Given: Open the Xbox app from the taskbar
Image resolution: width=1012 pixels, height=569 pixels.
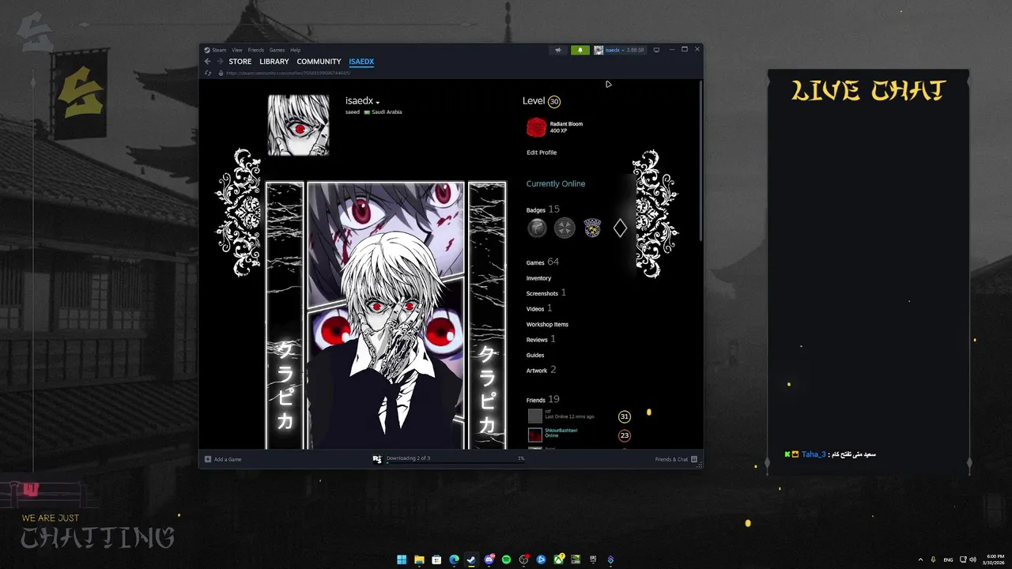Looking at the screenshot, I should (x=558, y=560).
